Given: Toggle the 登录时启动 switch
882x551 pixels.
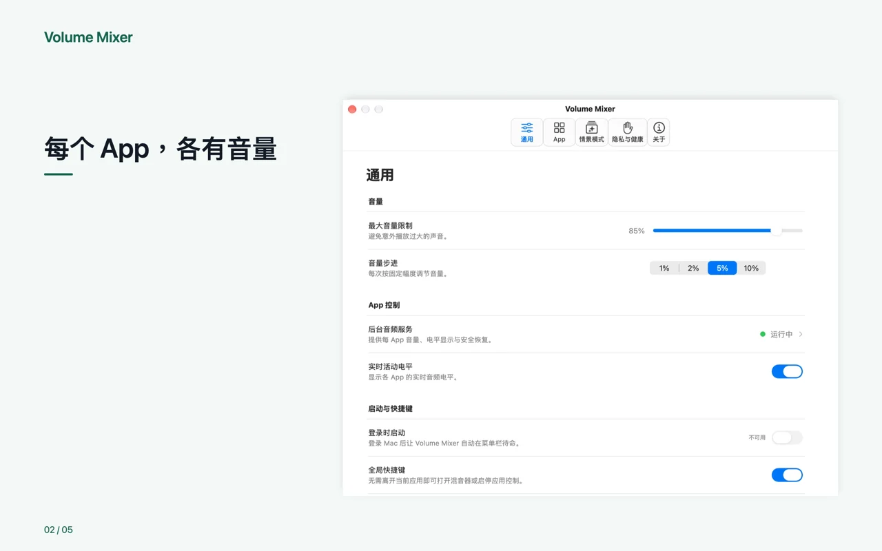Looking at the screenshot, I should [787, 437].
